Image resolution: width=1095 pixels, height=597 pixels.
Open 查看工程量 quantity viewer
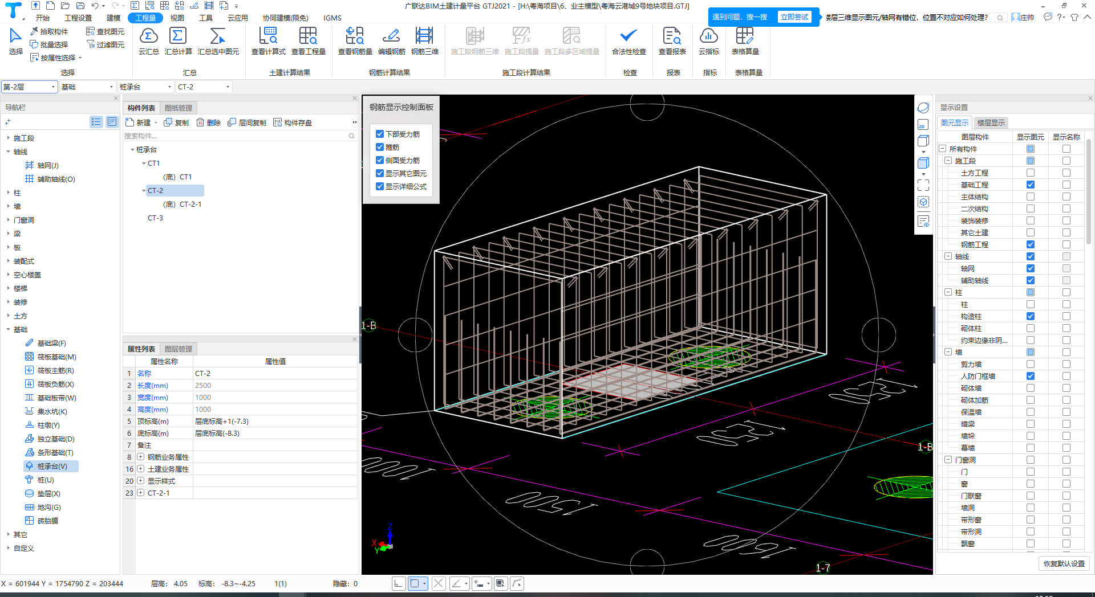308,41
